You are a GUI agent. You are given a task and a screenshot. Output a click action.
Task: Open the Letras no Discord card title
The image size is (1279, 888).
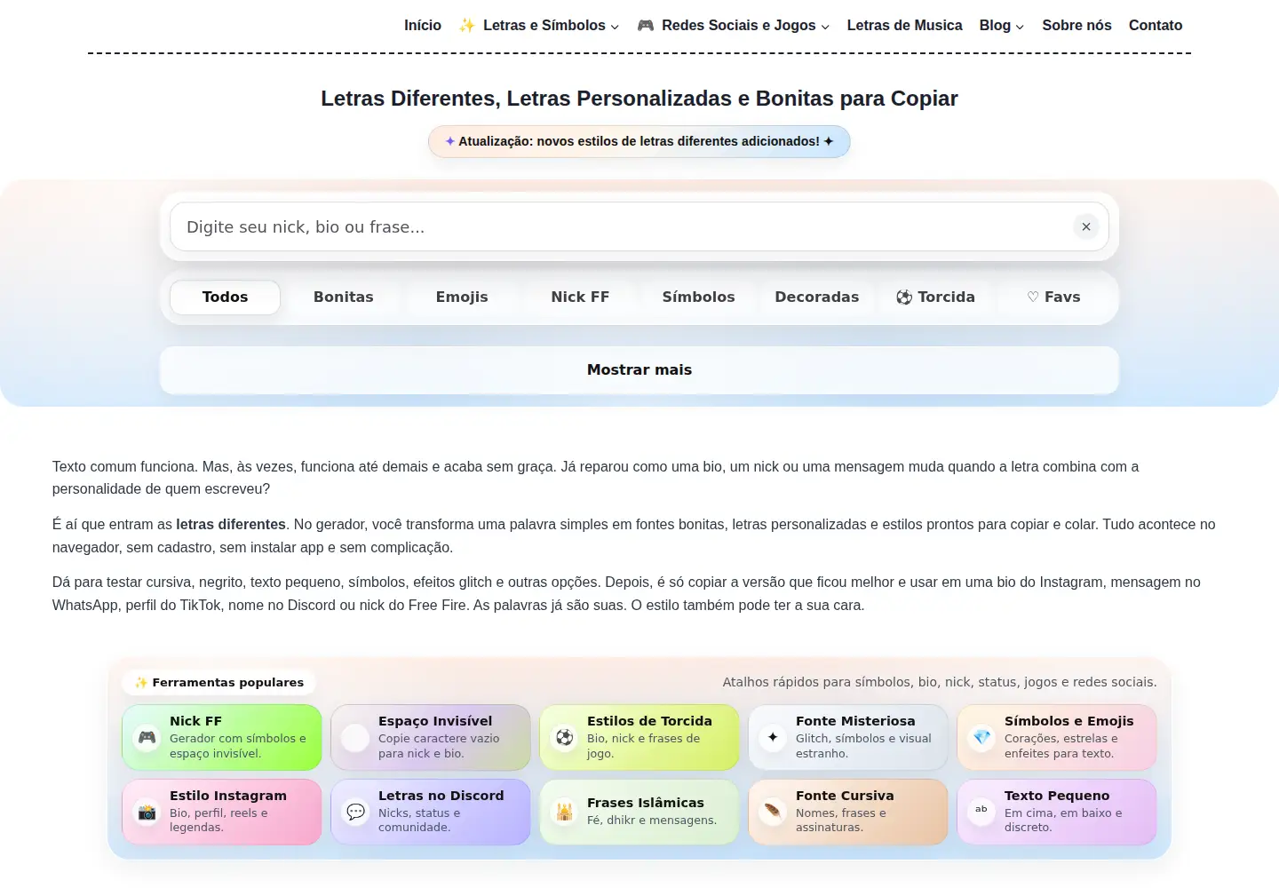441,796
